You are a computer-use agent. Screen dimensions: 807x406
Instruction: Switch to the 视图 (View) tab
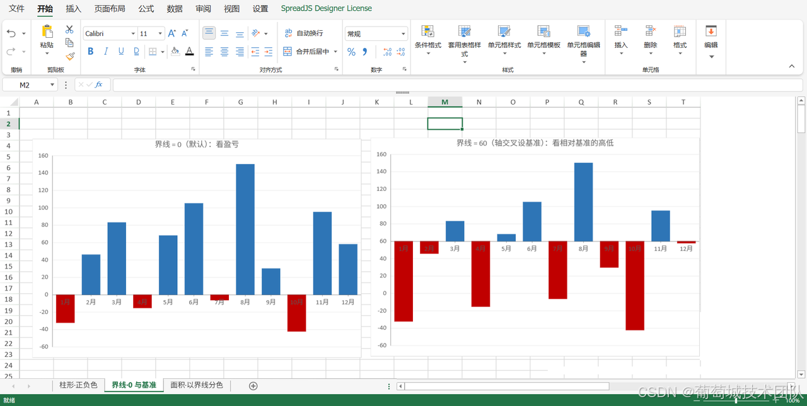click(x=231, y=9)
